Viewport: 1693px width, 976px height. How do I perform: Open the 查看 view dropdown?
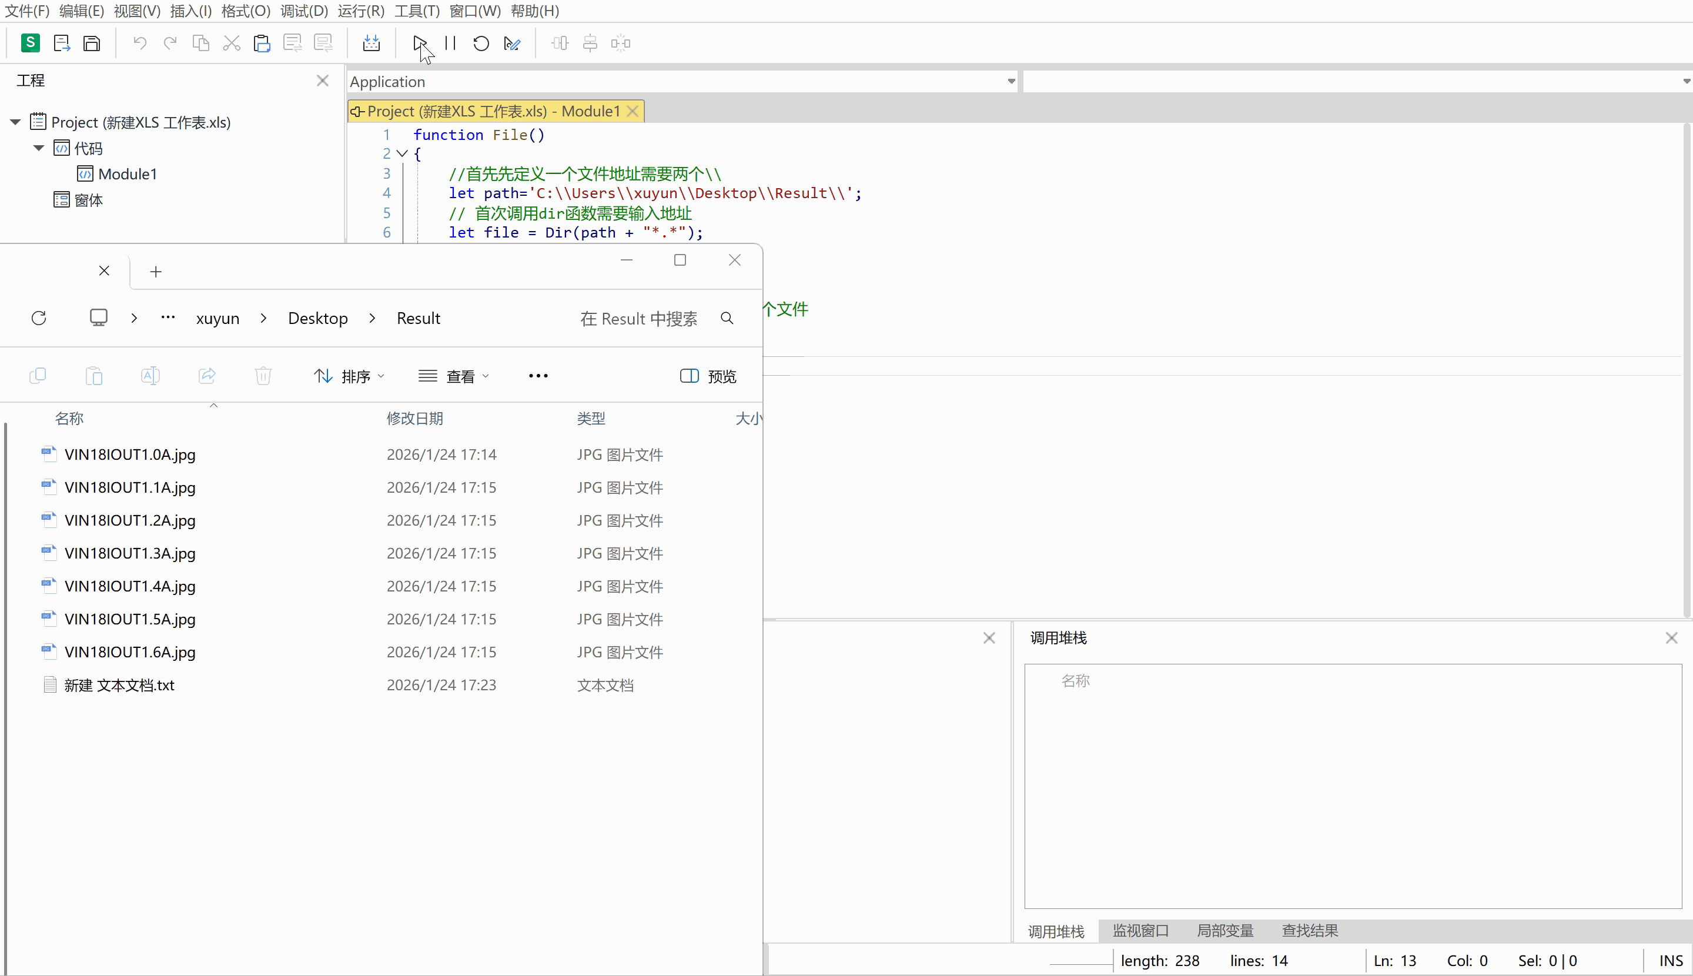[454, 376]
